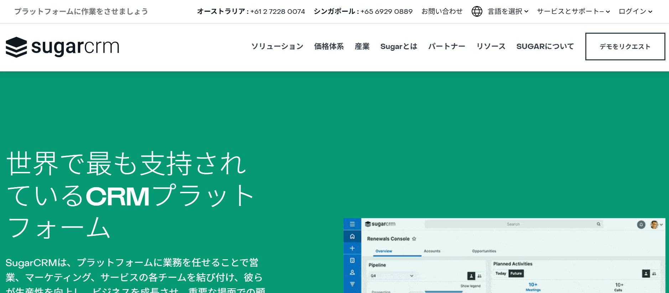Click the 10+ Calls count
Screen dimensions: 669x293
pos(619,287)
